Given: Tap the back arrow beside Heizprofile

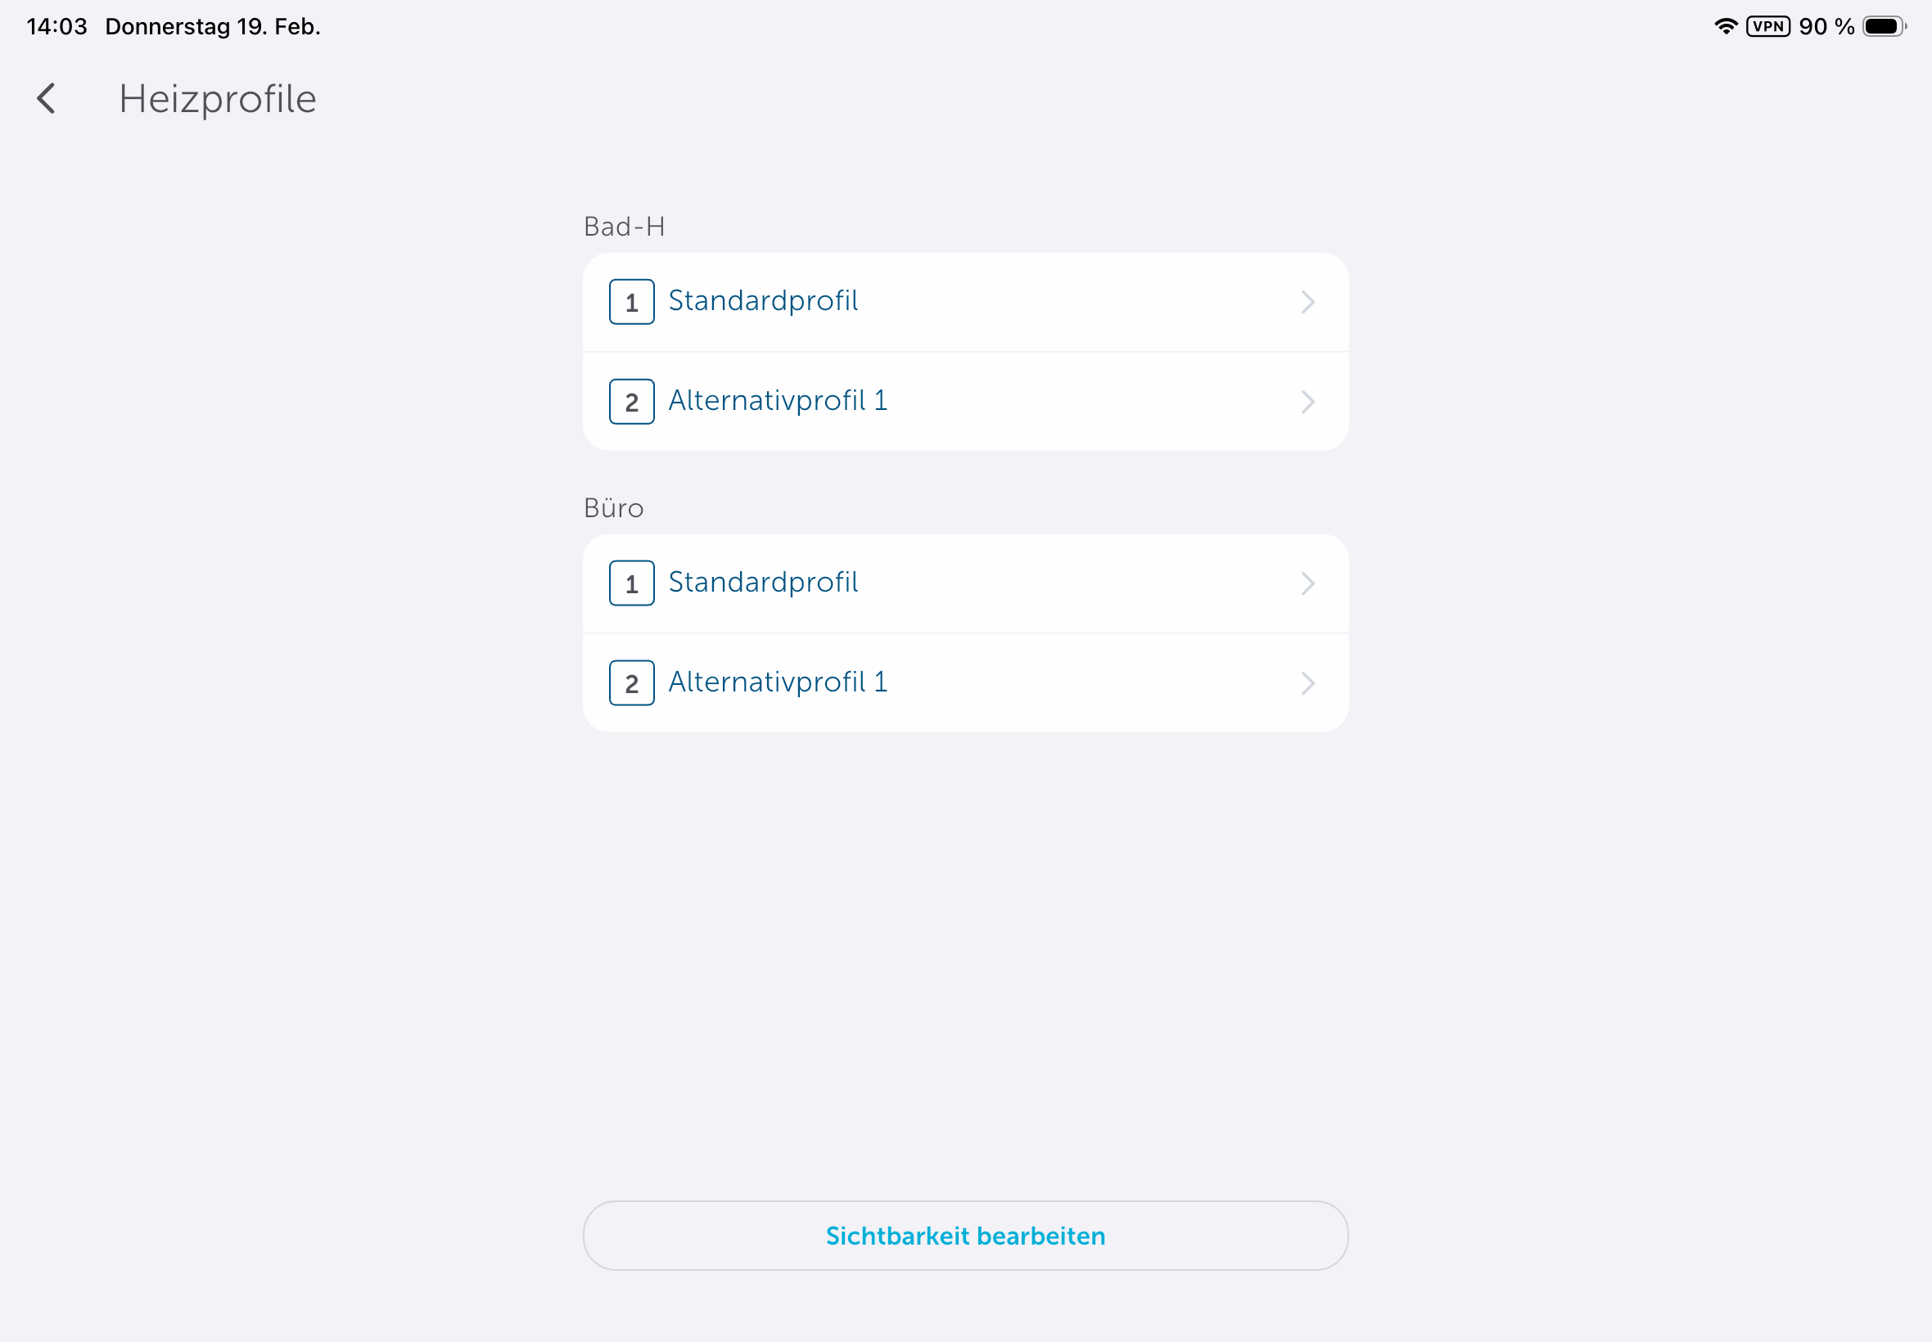Looking at the screenshot, I should 47,98.
